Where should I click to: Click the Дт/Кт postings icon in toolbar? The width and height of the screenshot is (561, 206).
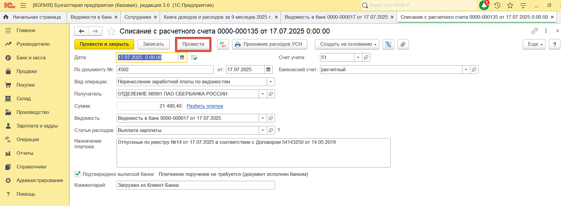click(x=223, y=44)
